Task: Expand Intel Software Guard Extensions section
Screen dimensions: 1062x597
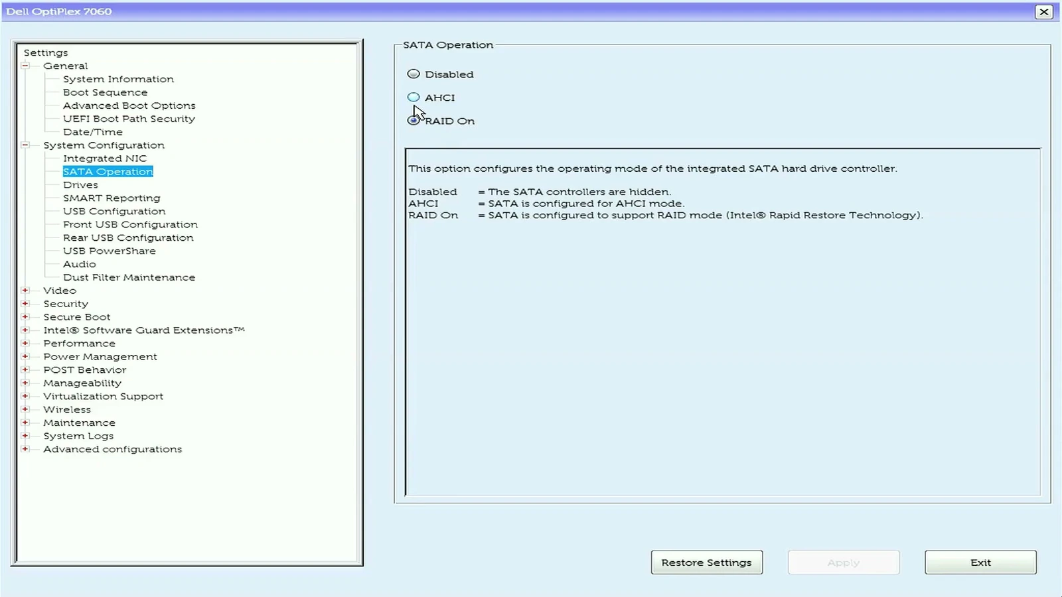Action: pyautogui.click(x=25, y=330)
